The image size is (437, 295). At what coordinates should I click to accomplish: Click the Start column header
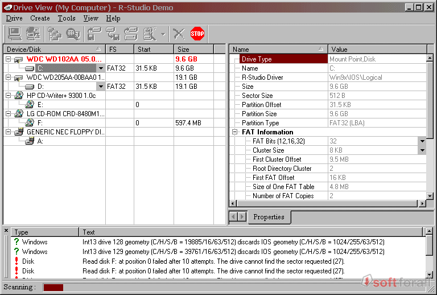click(x=154, y=50)
